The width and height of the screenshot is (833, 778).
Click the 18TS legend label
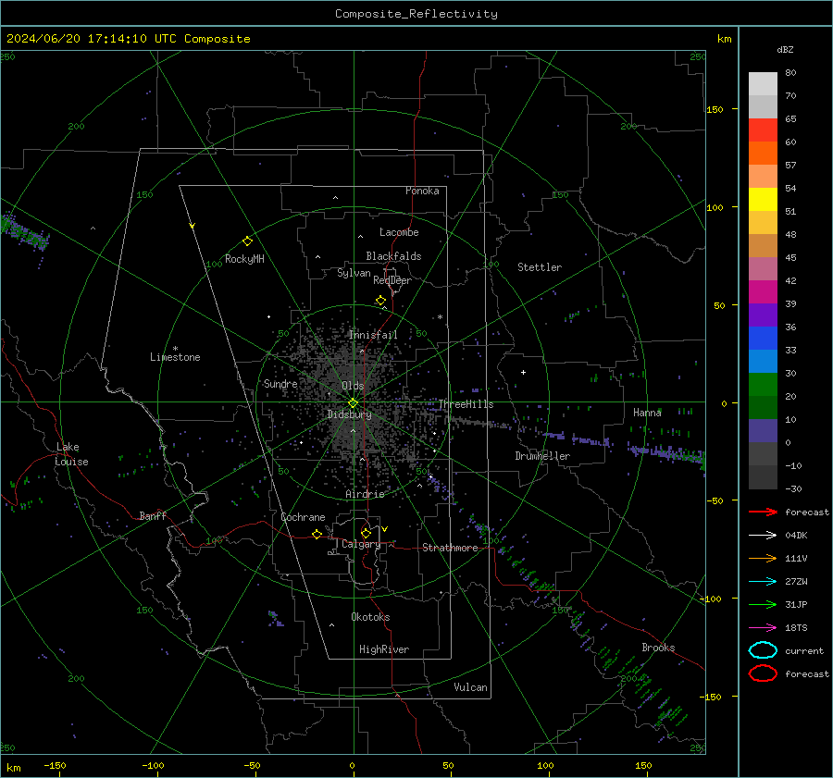[796, 628]
